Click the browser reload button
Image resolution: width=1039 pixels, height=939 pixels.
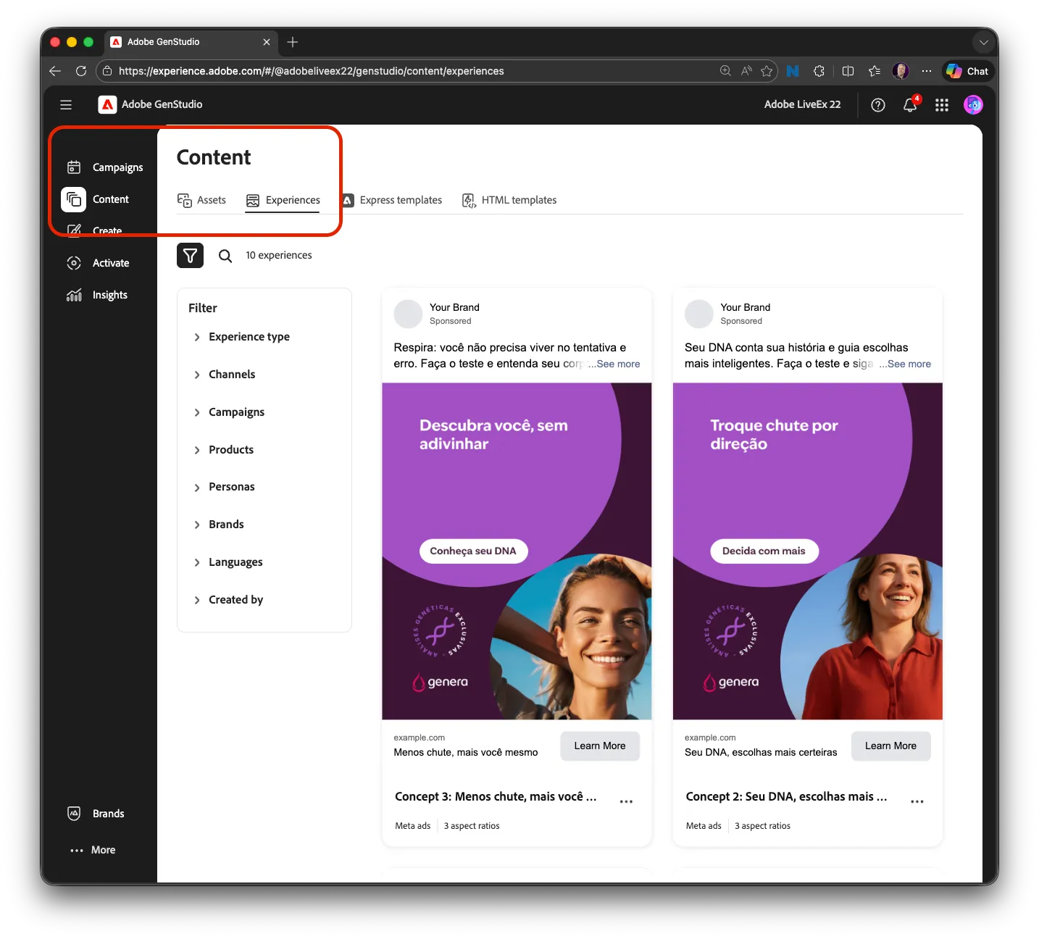(81, 71)
